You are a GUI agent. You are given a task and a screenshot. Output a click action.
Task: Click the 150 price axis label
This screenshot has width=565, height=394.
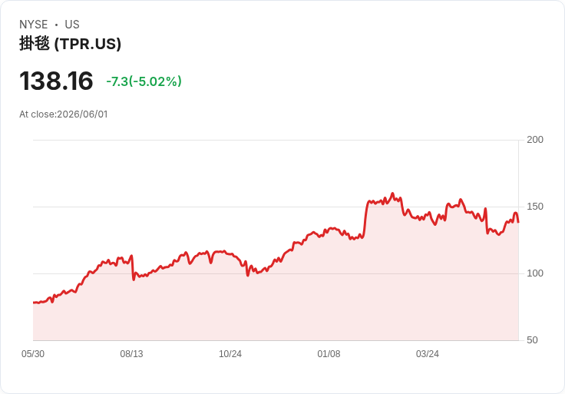coord(535,207)
